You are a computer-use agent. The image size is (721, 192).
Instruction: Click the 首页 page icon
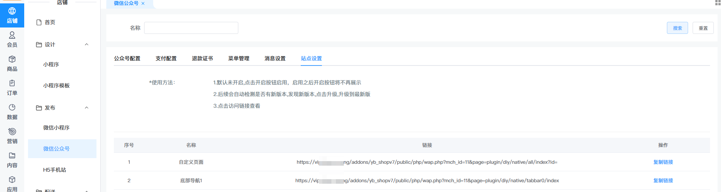click(x=39, y=22)
